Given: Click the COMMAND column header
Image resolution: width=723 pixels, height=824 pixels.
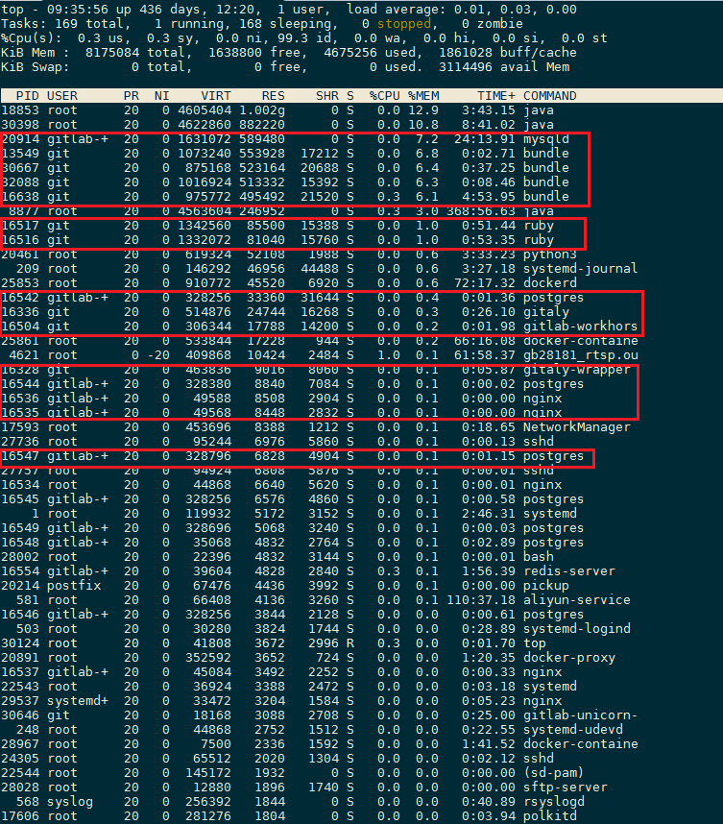Looking at the screenshot, I should (x=549, y=96).
